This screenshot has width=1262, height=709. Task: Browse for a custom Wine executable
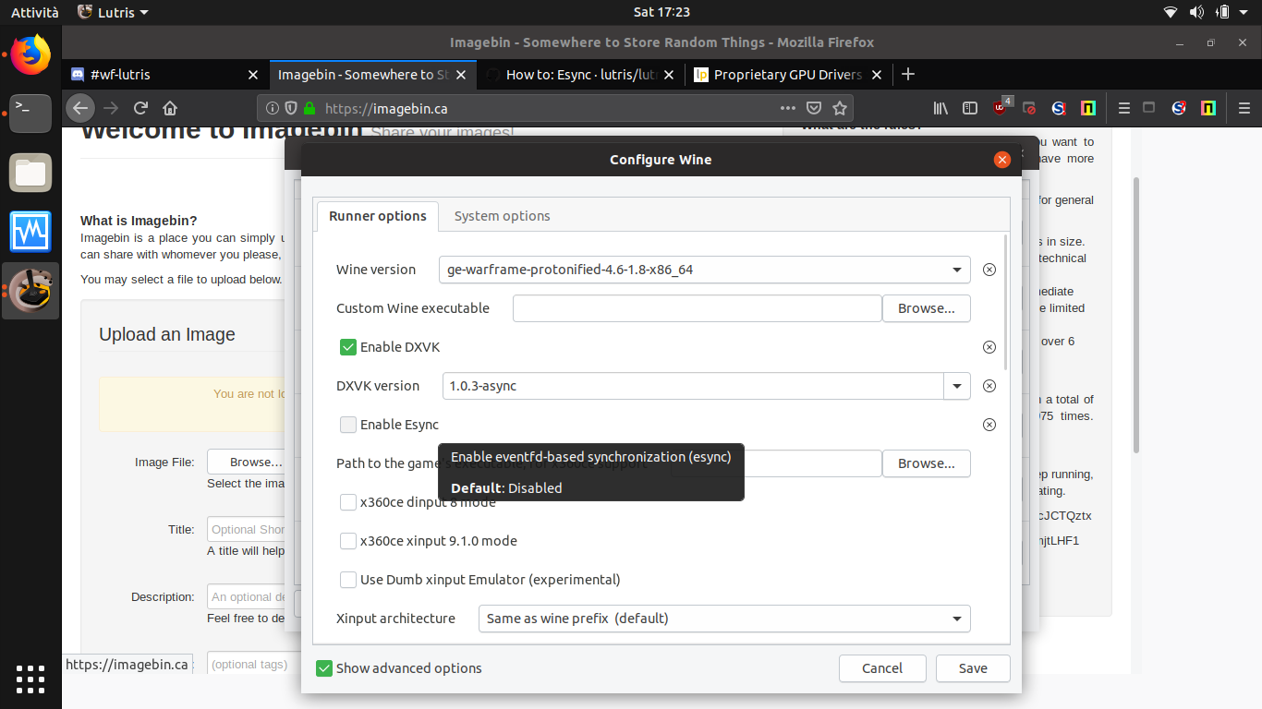927,308
